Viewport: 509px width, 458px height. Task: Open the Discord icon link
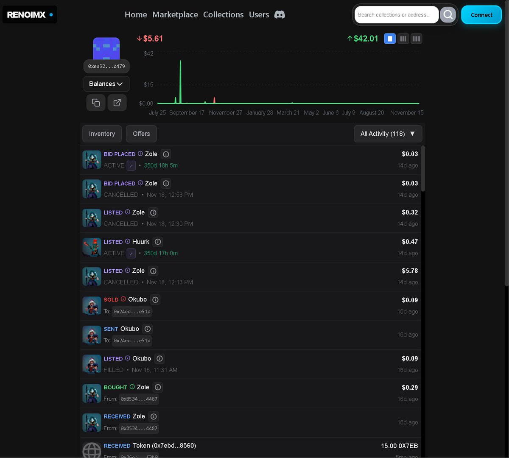point(280,14)
